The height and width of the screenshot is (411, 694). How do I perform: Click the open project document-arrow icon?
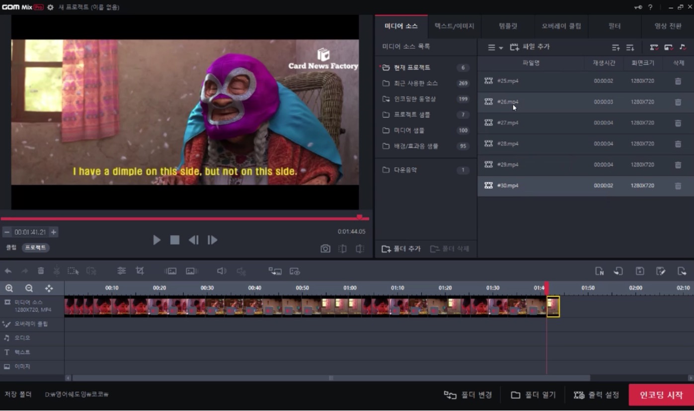pos(618,271)
